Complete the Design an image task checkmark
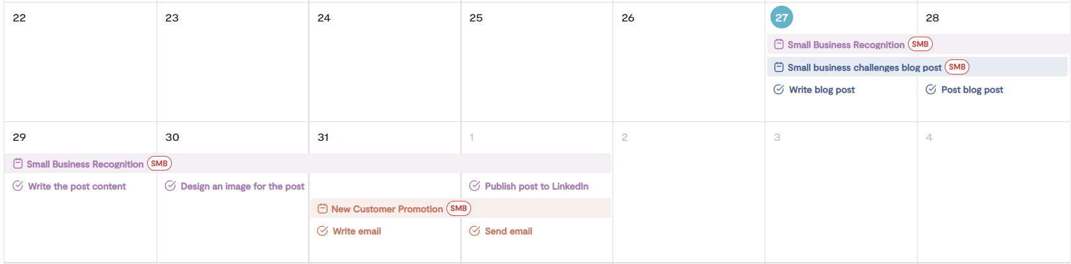The image size is (1071, 264). click(x=171, y=186)
